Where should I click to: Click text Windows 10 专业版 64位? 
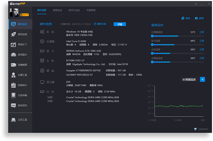(79, 32)
